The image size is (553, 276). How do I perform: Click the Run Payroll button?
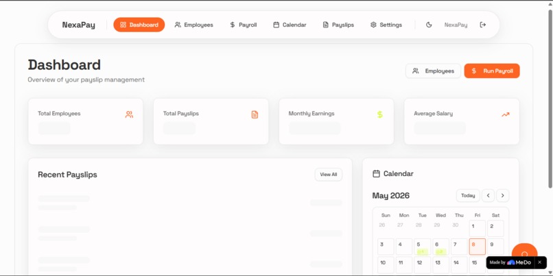point(492,71)
